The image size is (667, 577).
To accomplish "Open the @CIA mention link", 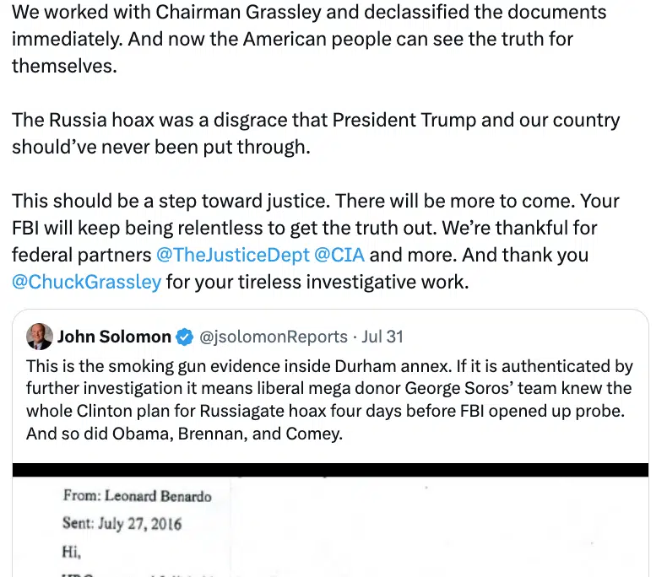I will click(339, 255).
